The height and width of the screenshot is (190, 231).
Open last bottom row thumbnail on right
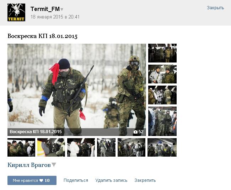(162, 147)
